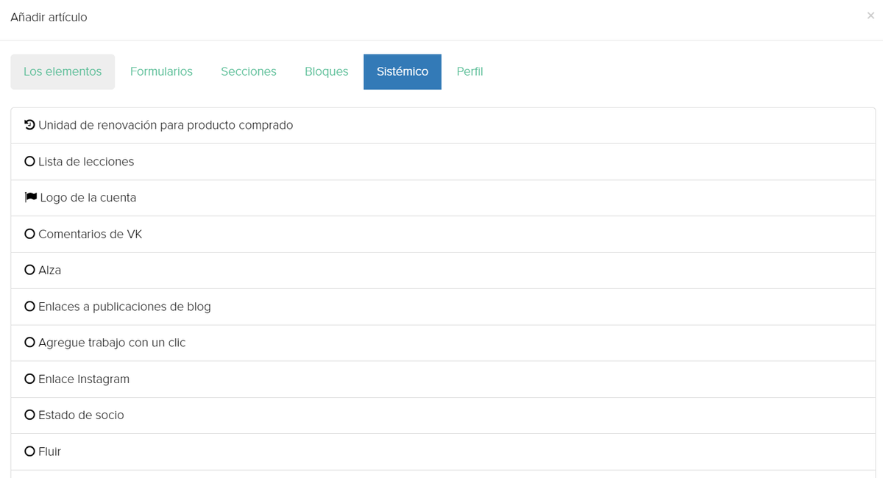Open the Formularios tab
This screenshot has width=883, height=478.
click(161, 71)
